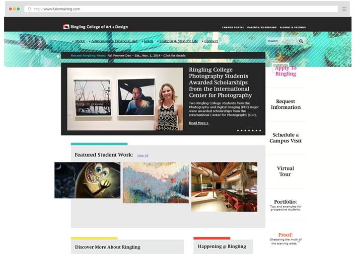The height and width of the screenshot is (256, 355).
Task: Select the sixth slider pagination dot
Action: pos(256,131)
